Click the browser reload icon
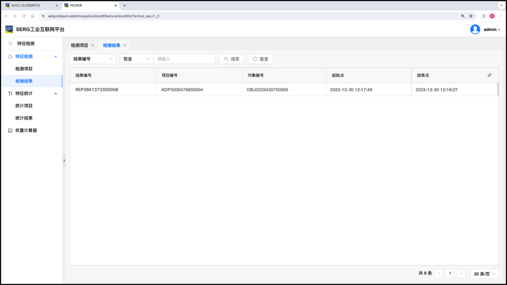This screenshot has height=285, width=507. pos(24,16)
